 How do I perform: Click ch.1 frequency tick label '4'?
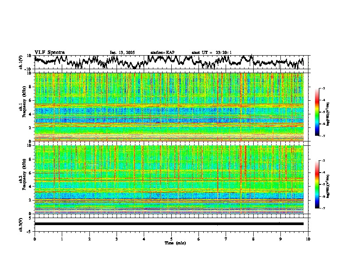pyautogui.click(x=31, y=114)
